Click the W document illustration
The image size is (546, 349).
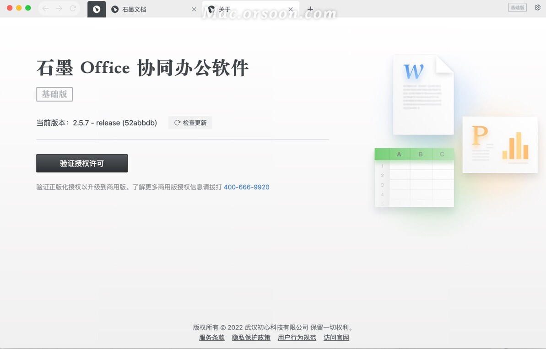423,95
